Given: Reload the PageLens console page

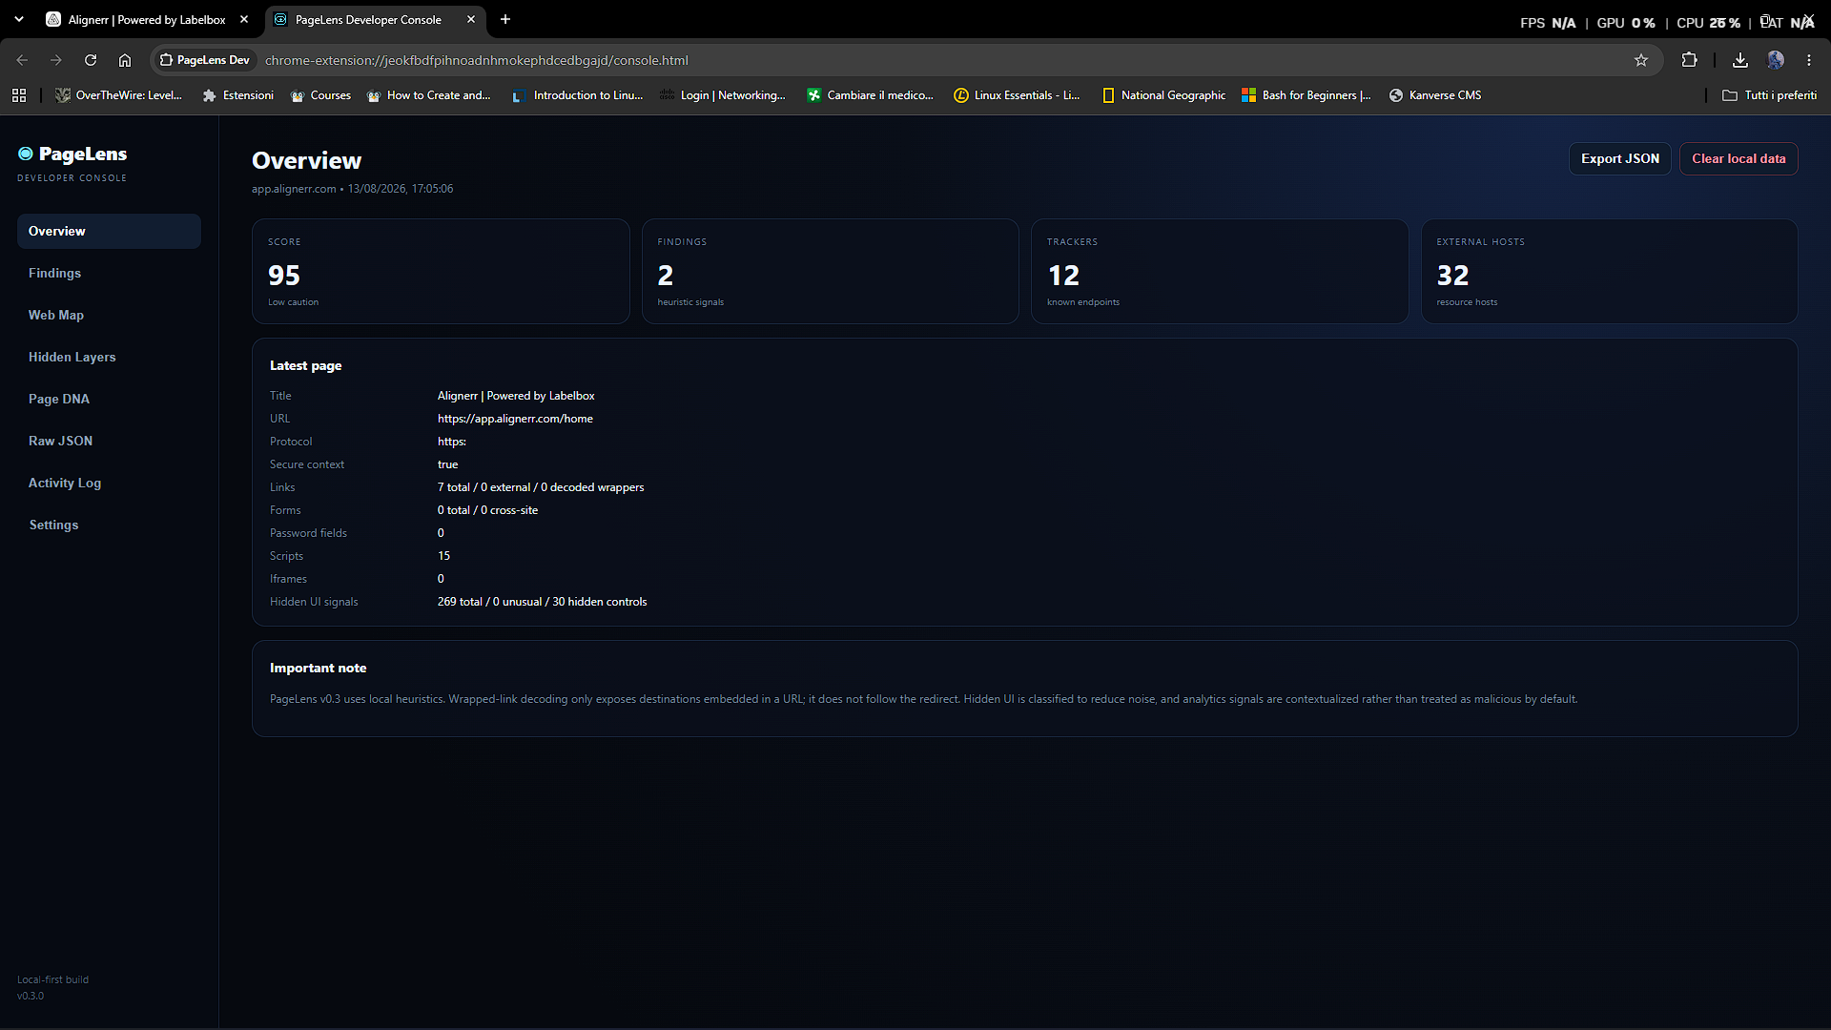Looking at the screenshot, I should (91, 60).
